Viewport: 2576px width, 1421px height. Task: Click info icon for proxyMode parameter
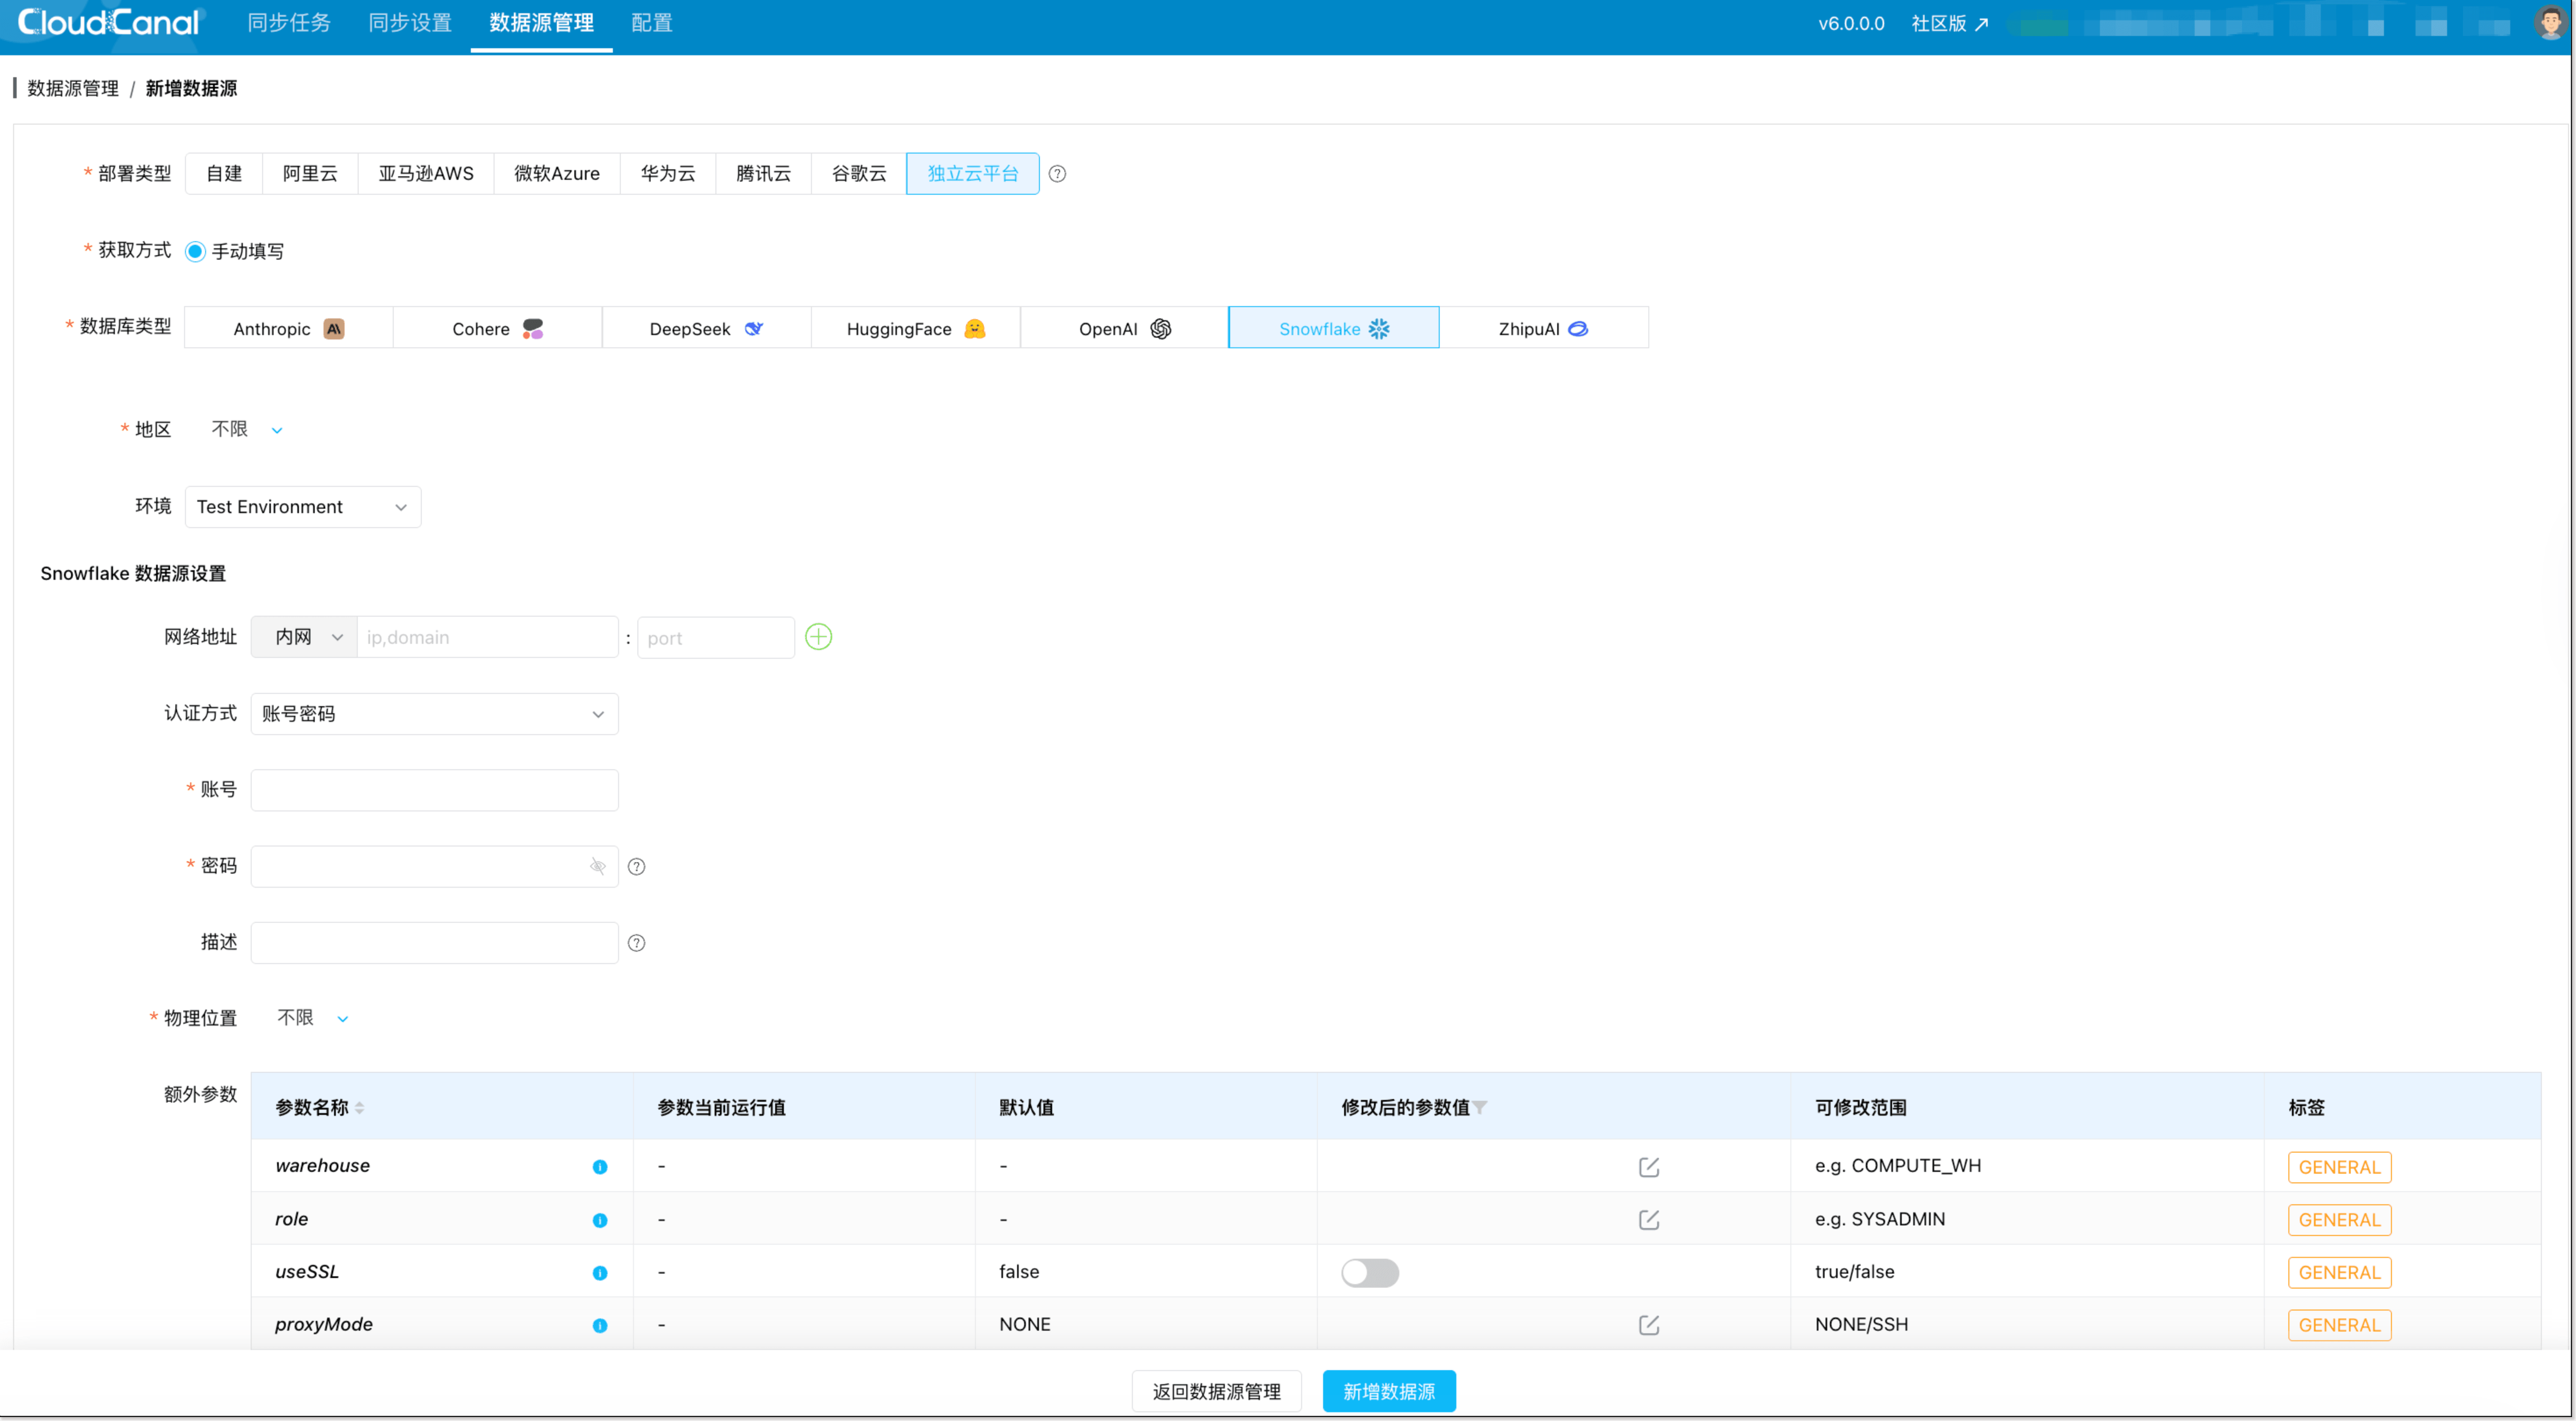coord(600,1326)
